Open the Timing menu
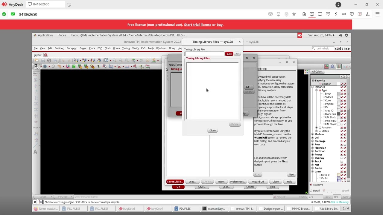The width and height of the screenshot is (383, 215). point(126,48)
